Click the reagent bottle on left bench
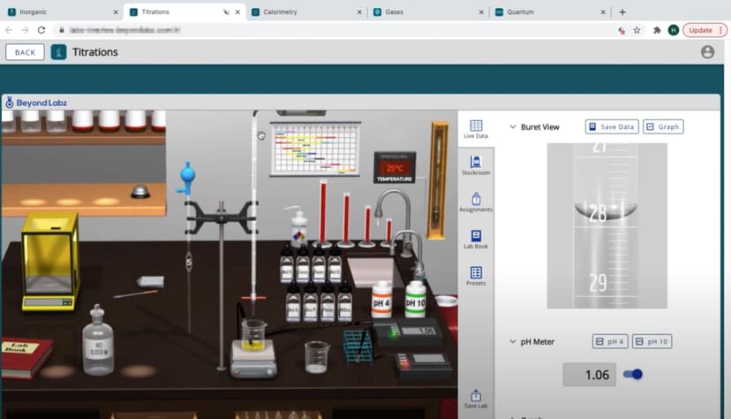 (x=98, y=340)
